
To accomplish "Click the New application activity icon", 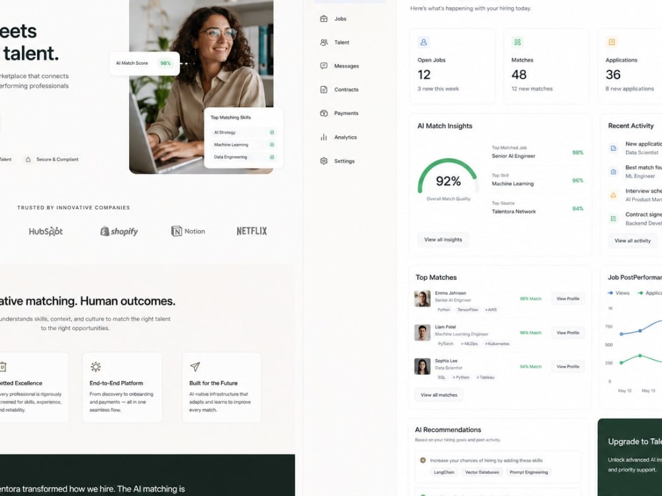I will [x=614, y=148].
